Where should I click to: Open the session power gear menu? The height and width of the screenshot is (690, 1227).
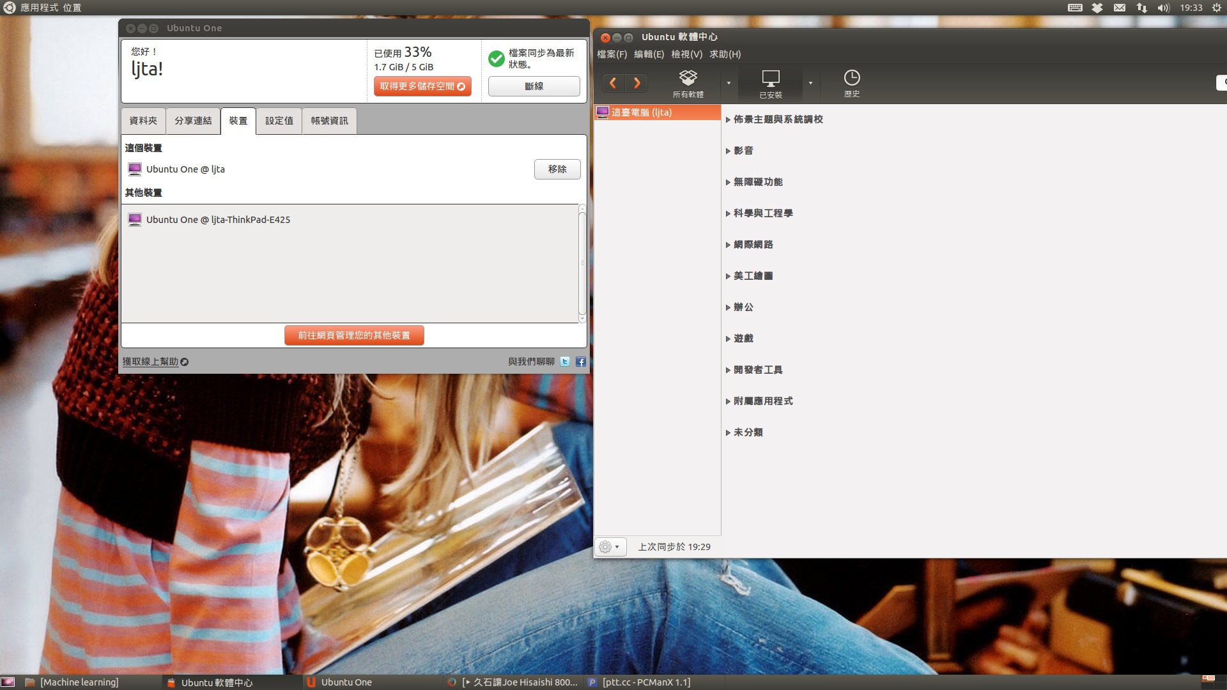tap(1217, 8)
